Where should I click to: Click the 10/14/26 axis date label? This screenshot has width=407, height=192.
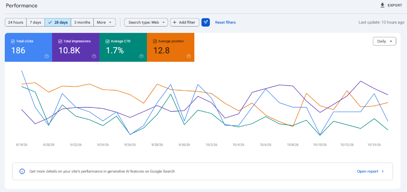374,145
